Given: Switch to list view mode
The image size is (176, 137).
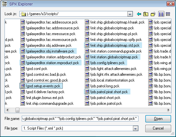Looking at the screenshot, I should [x=161, y=14].
